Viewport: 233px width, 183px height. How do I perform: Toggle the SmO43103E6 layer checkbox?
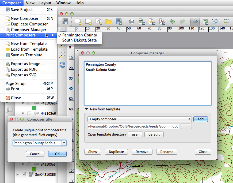pyautogui.click(x=24, y=174)
